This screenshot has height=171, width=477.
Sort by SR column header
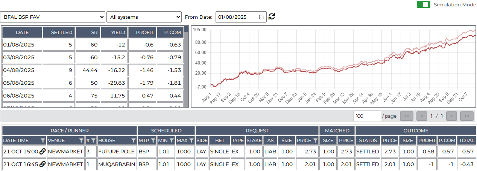pos(88,32)
